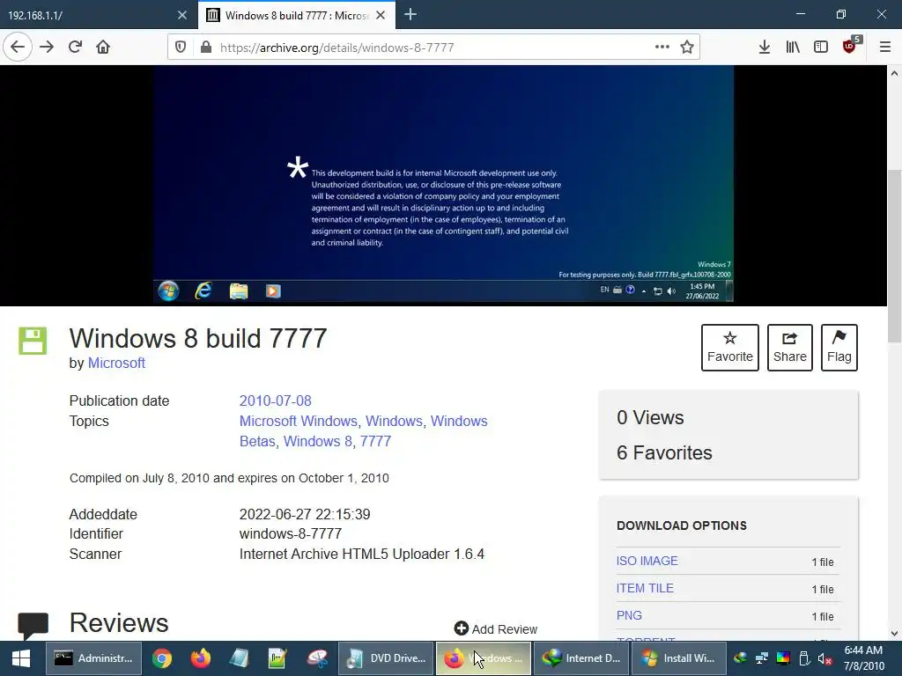Close the 192.168.1.1 tab
This screenshot has height=676, width=902.
point(182,16)
